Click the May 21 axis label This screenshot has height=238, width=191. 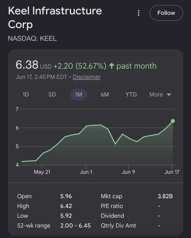tap(42, 172)
